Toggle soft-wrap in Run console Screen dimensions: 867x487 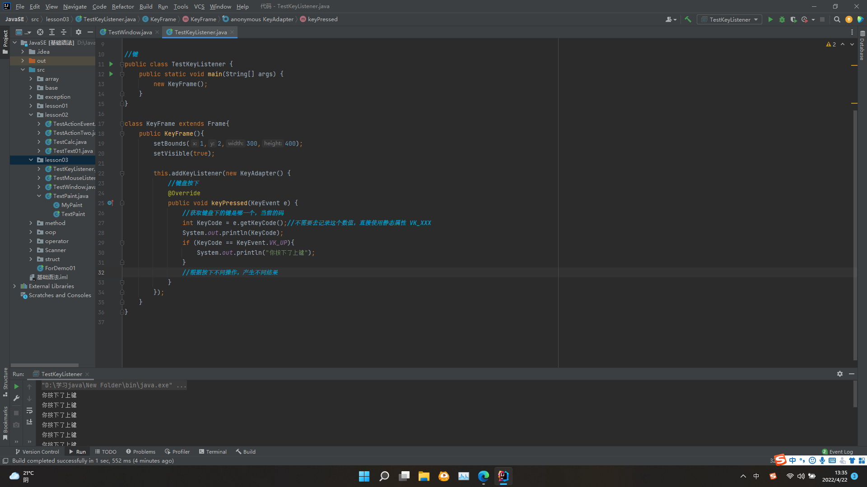coord(29,410)
